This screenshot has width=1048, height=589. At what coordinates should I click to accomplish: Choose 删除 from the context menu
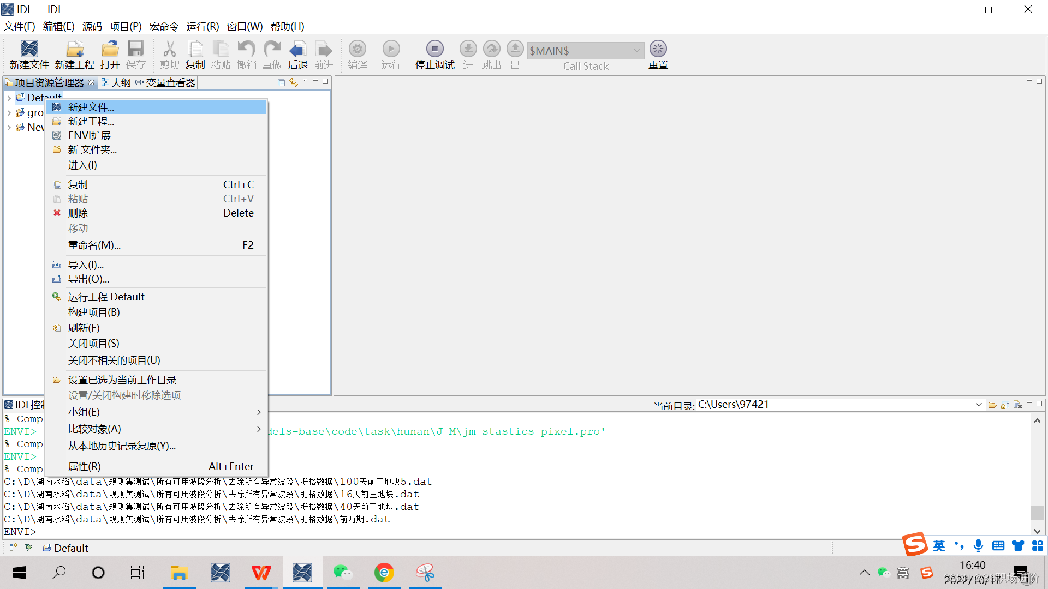click(x=78, y=213)
